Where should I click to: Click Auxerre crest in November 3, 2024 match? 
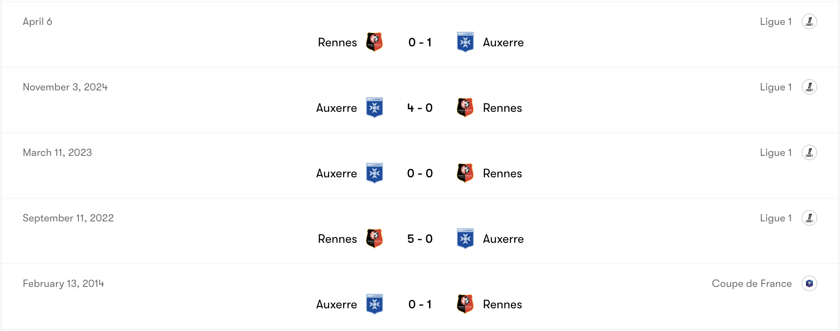[x=374, y=108]
